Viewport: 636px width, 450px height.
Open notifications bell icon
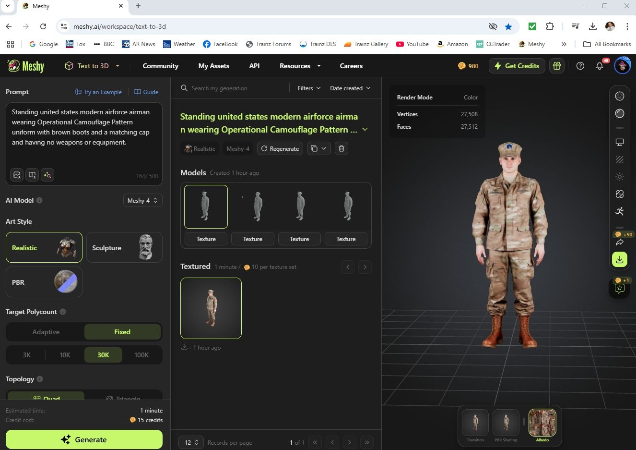[600, 66]
